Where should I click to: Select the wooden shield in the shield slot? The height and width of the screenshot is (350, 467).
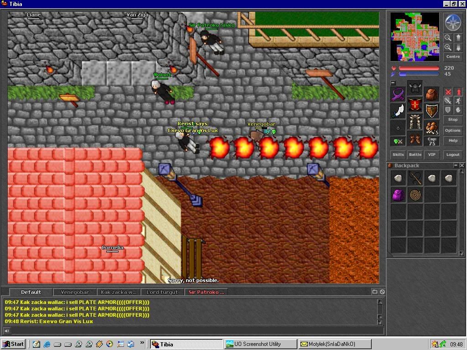[x=432, y=111]
